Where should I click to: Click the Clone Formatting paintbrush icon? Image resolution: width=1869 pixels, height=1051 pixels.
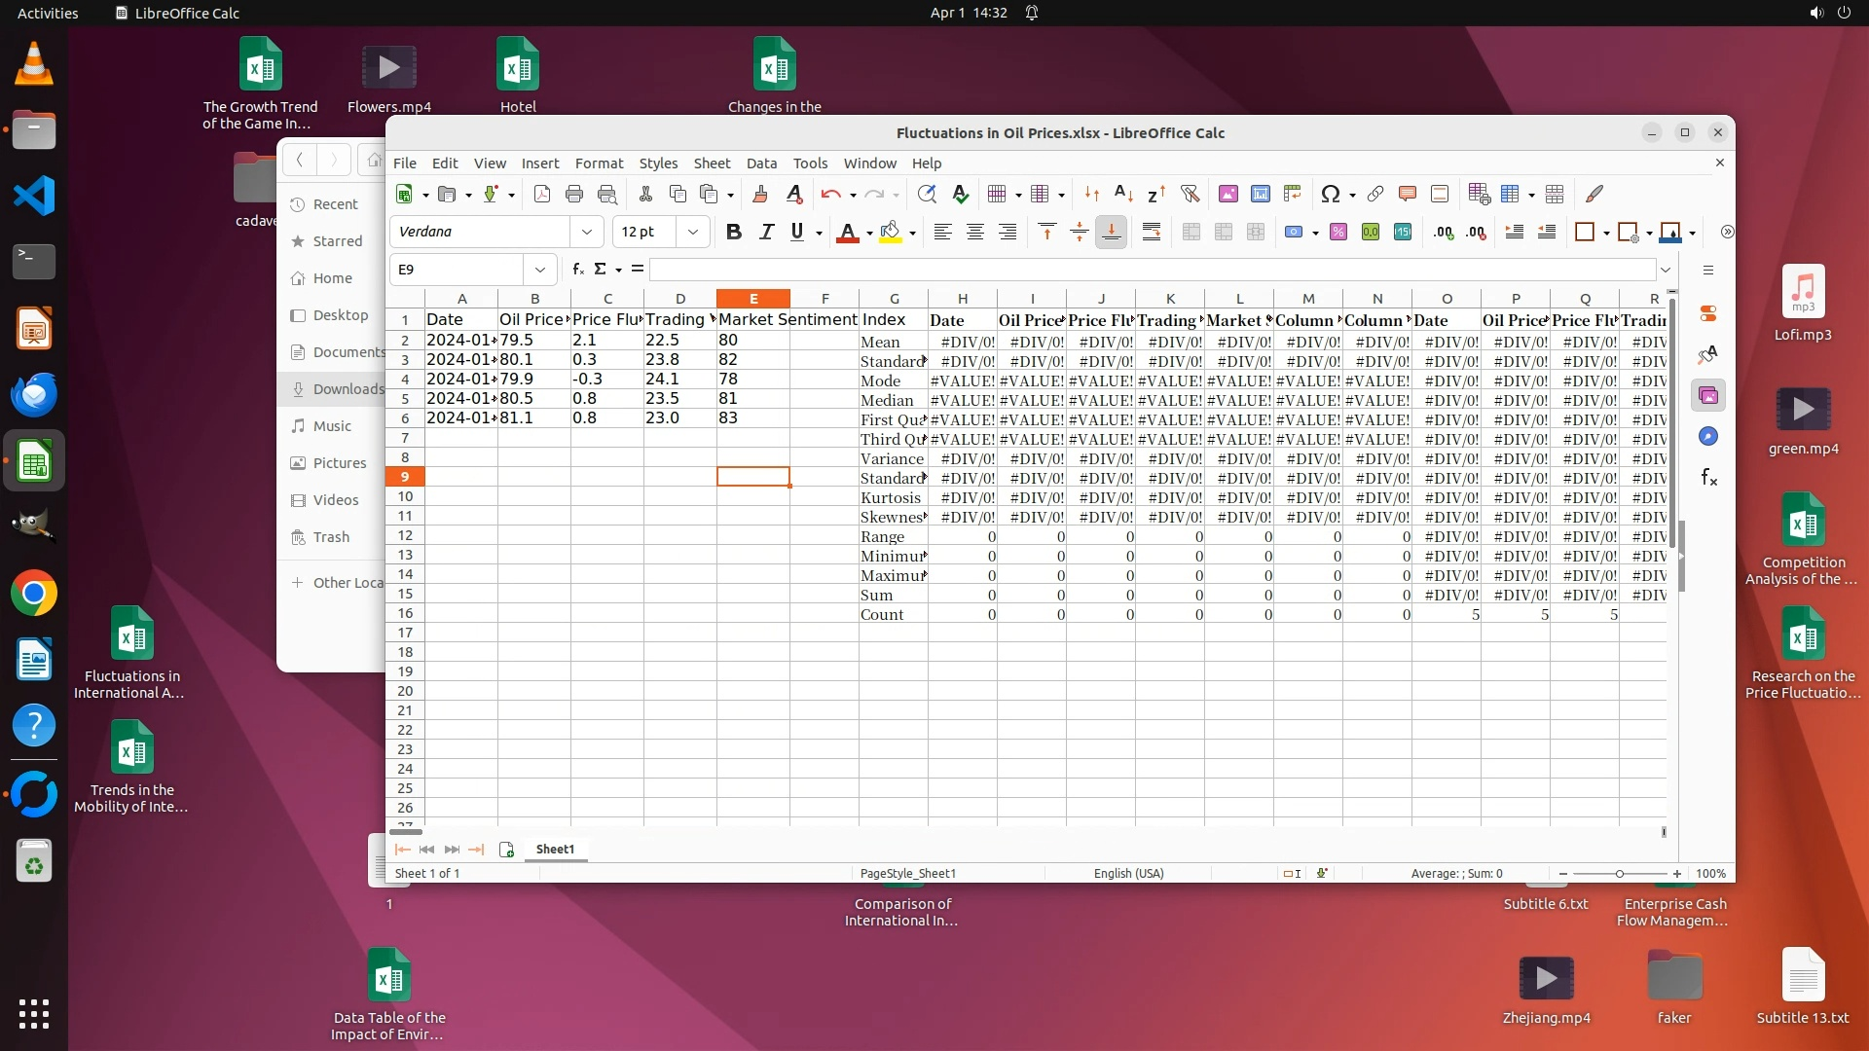[760, 194]
